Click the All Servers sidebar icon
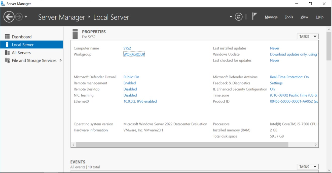The height and width of the screenshot is (173, 332). point(7,52)
